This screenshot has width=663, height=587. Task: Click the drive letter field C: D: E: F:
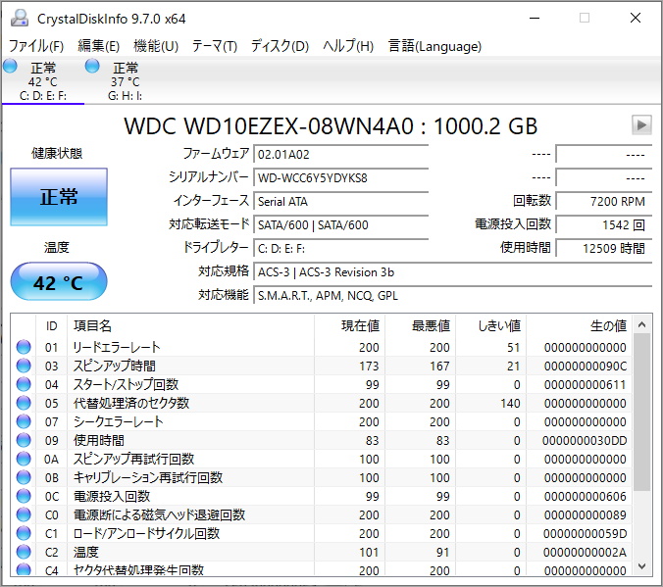340,249
